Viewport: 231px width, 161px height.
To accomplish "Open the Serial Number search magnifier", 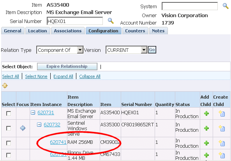I will click(111, 21).
